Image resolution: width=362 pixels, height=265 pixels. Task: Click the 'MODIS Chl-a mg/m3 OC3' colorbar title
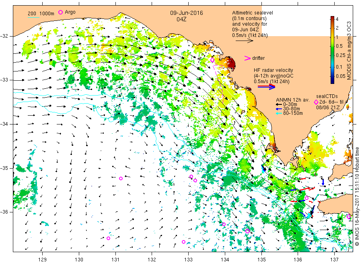click(349, 51)
